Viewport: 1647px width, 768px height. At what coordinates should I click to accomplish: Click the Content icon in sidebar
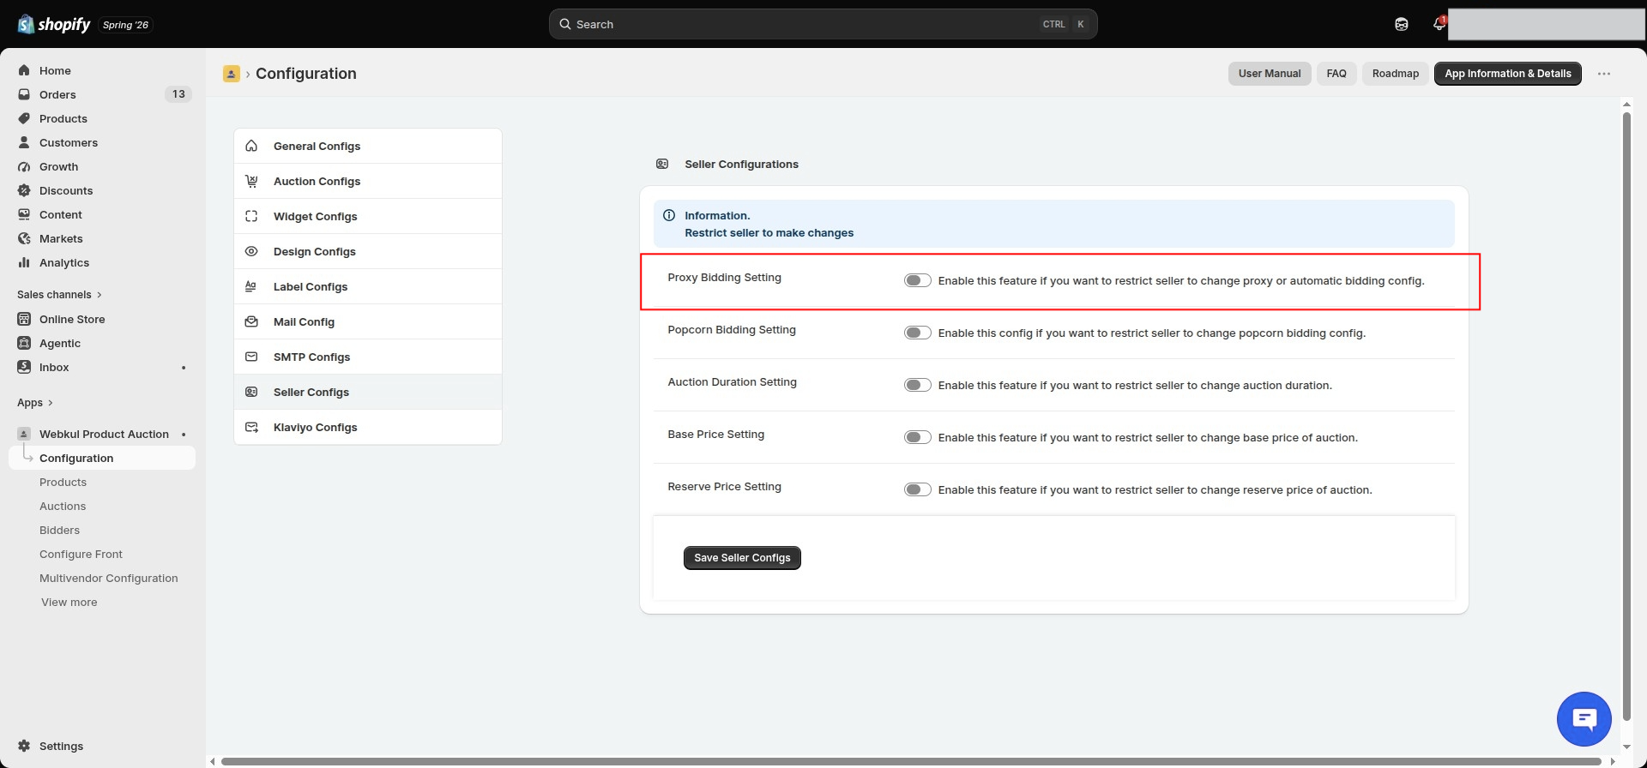24,214
